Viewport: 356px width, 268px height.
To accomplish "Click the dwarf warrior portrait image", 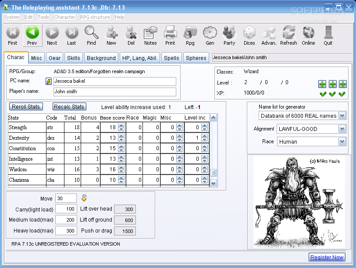I will pos(299,201).
